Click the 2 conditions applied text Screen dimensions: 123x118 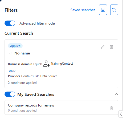[x=22, y=83]
